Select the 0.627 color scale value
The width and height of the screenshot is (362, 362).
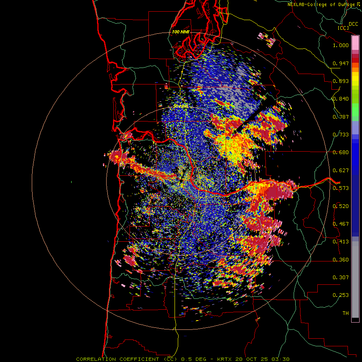coord(341,171)
